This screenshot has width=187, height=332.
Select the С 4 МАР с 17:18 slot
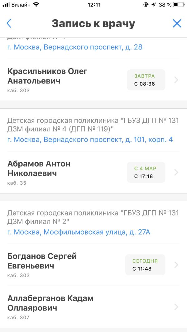[146, 172]
